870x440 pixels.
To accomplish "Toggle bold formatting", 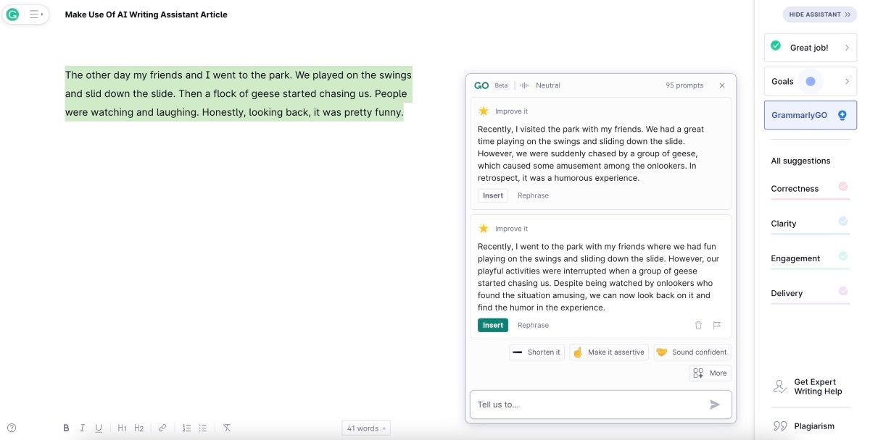I will point(66,428).
